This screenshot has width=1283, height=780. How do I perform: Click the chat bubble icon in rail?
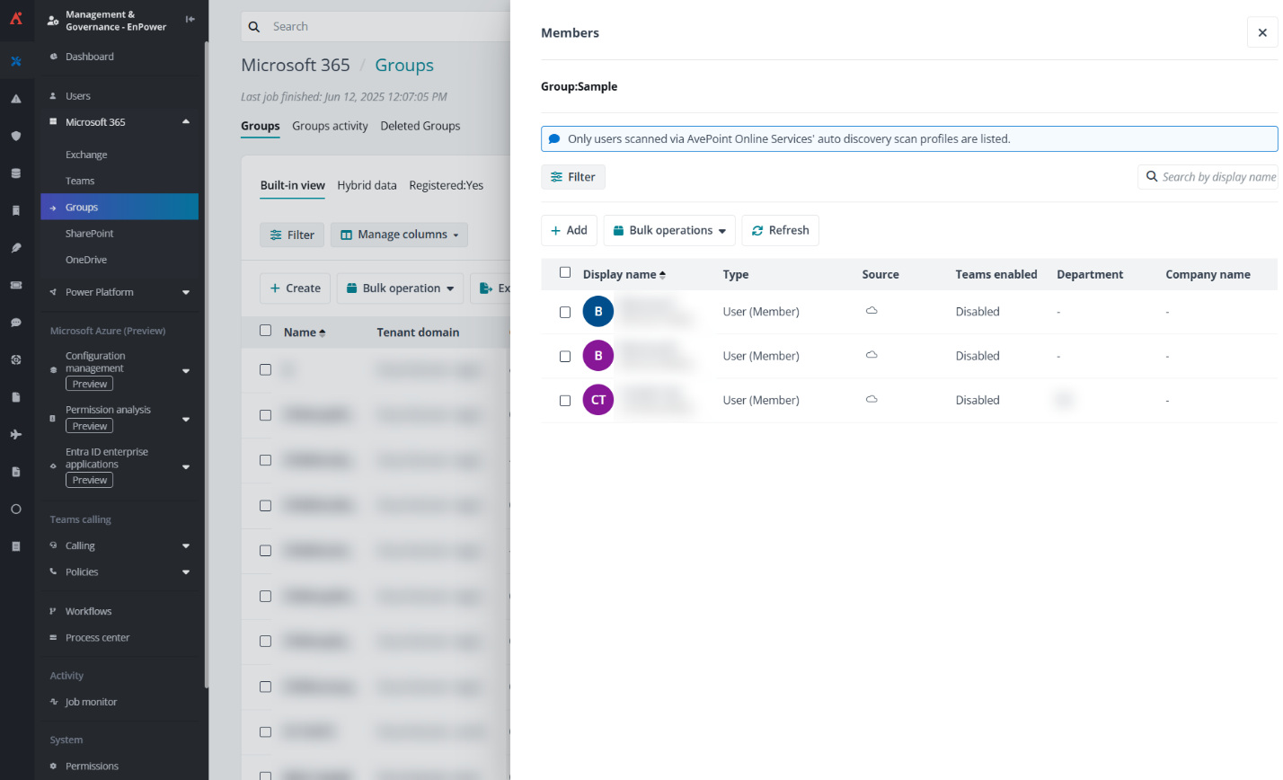click(16, 323)
